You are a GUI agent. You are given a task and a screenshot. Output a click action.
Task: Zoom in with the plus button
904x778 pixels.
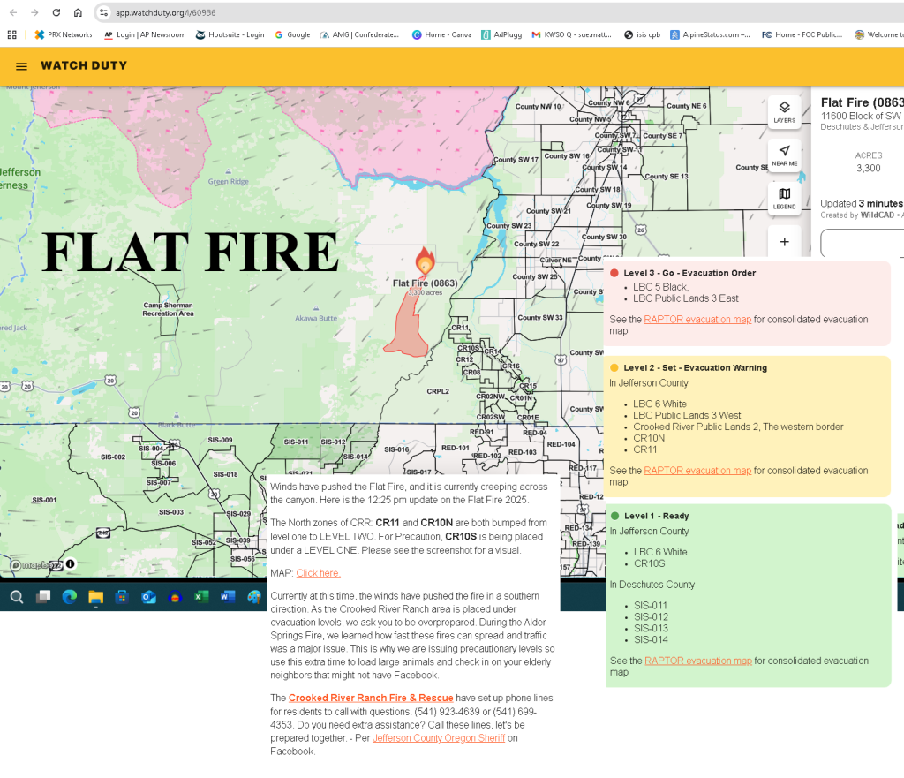click(x=784, y=241)
